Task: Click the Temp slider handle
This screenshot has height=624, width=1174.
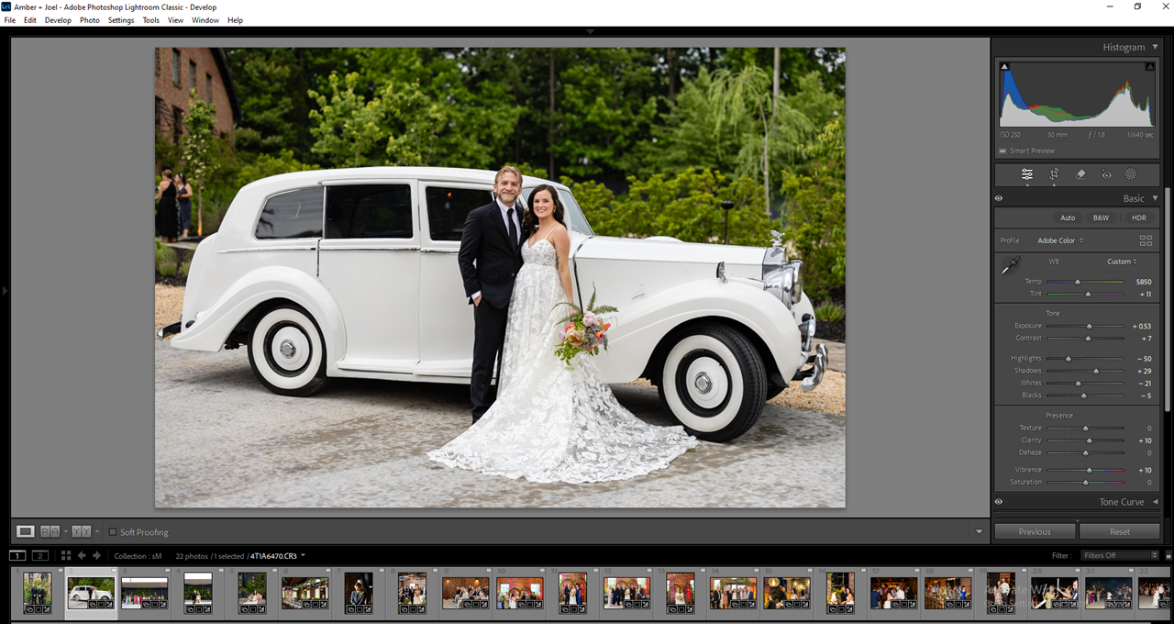Action: coord(1078,282)
